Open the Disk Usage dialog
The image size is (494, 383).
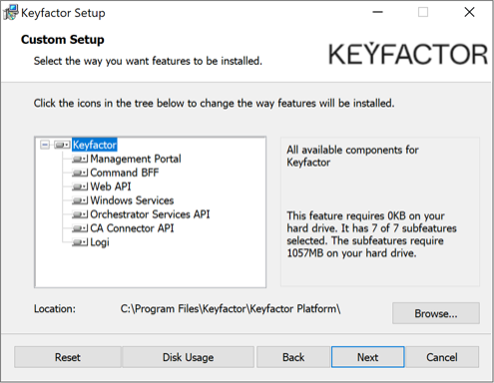(x=189, y=357)
